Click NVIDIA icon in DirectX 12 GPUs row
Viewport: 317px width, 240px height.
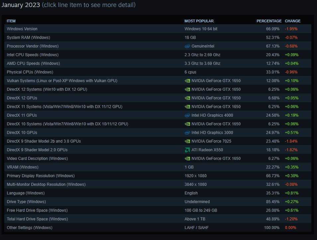[x=187, y=98]
